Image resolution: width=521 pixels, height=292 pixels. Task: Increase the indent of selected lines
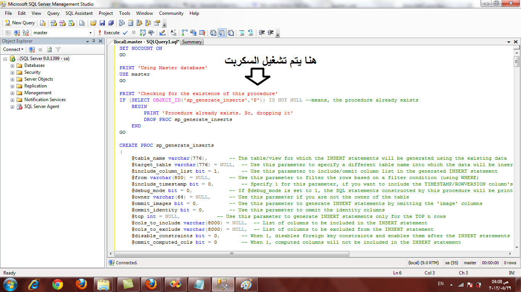[270, 33]
